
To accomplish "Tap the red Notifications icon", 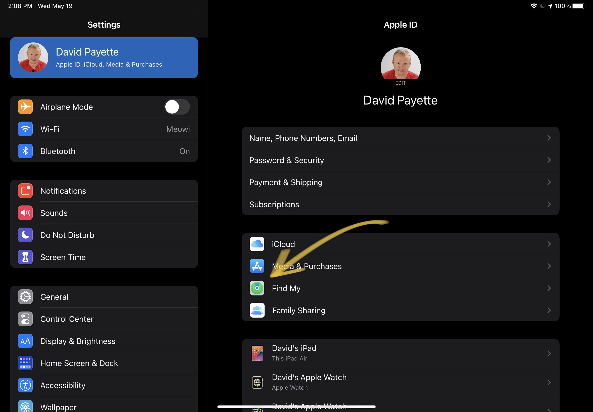I will [25, 191].
